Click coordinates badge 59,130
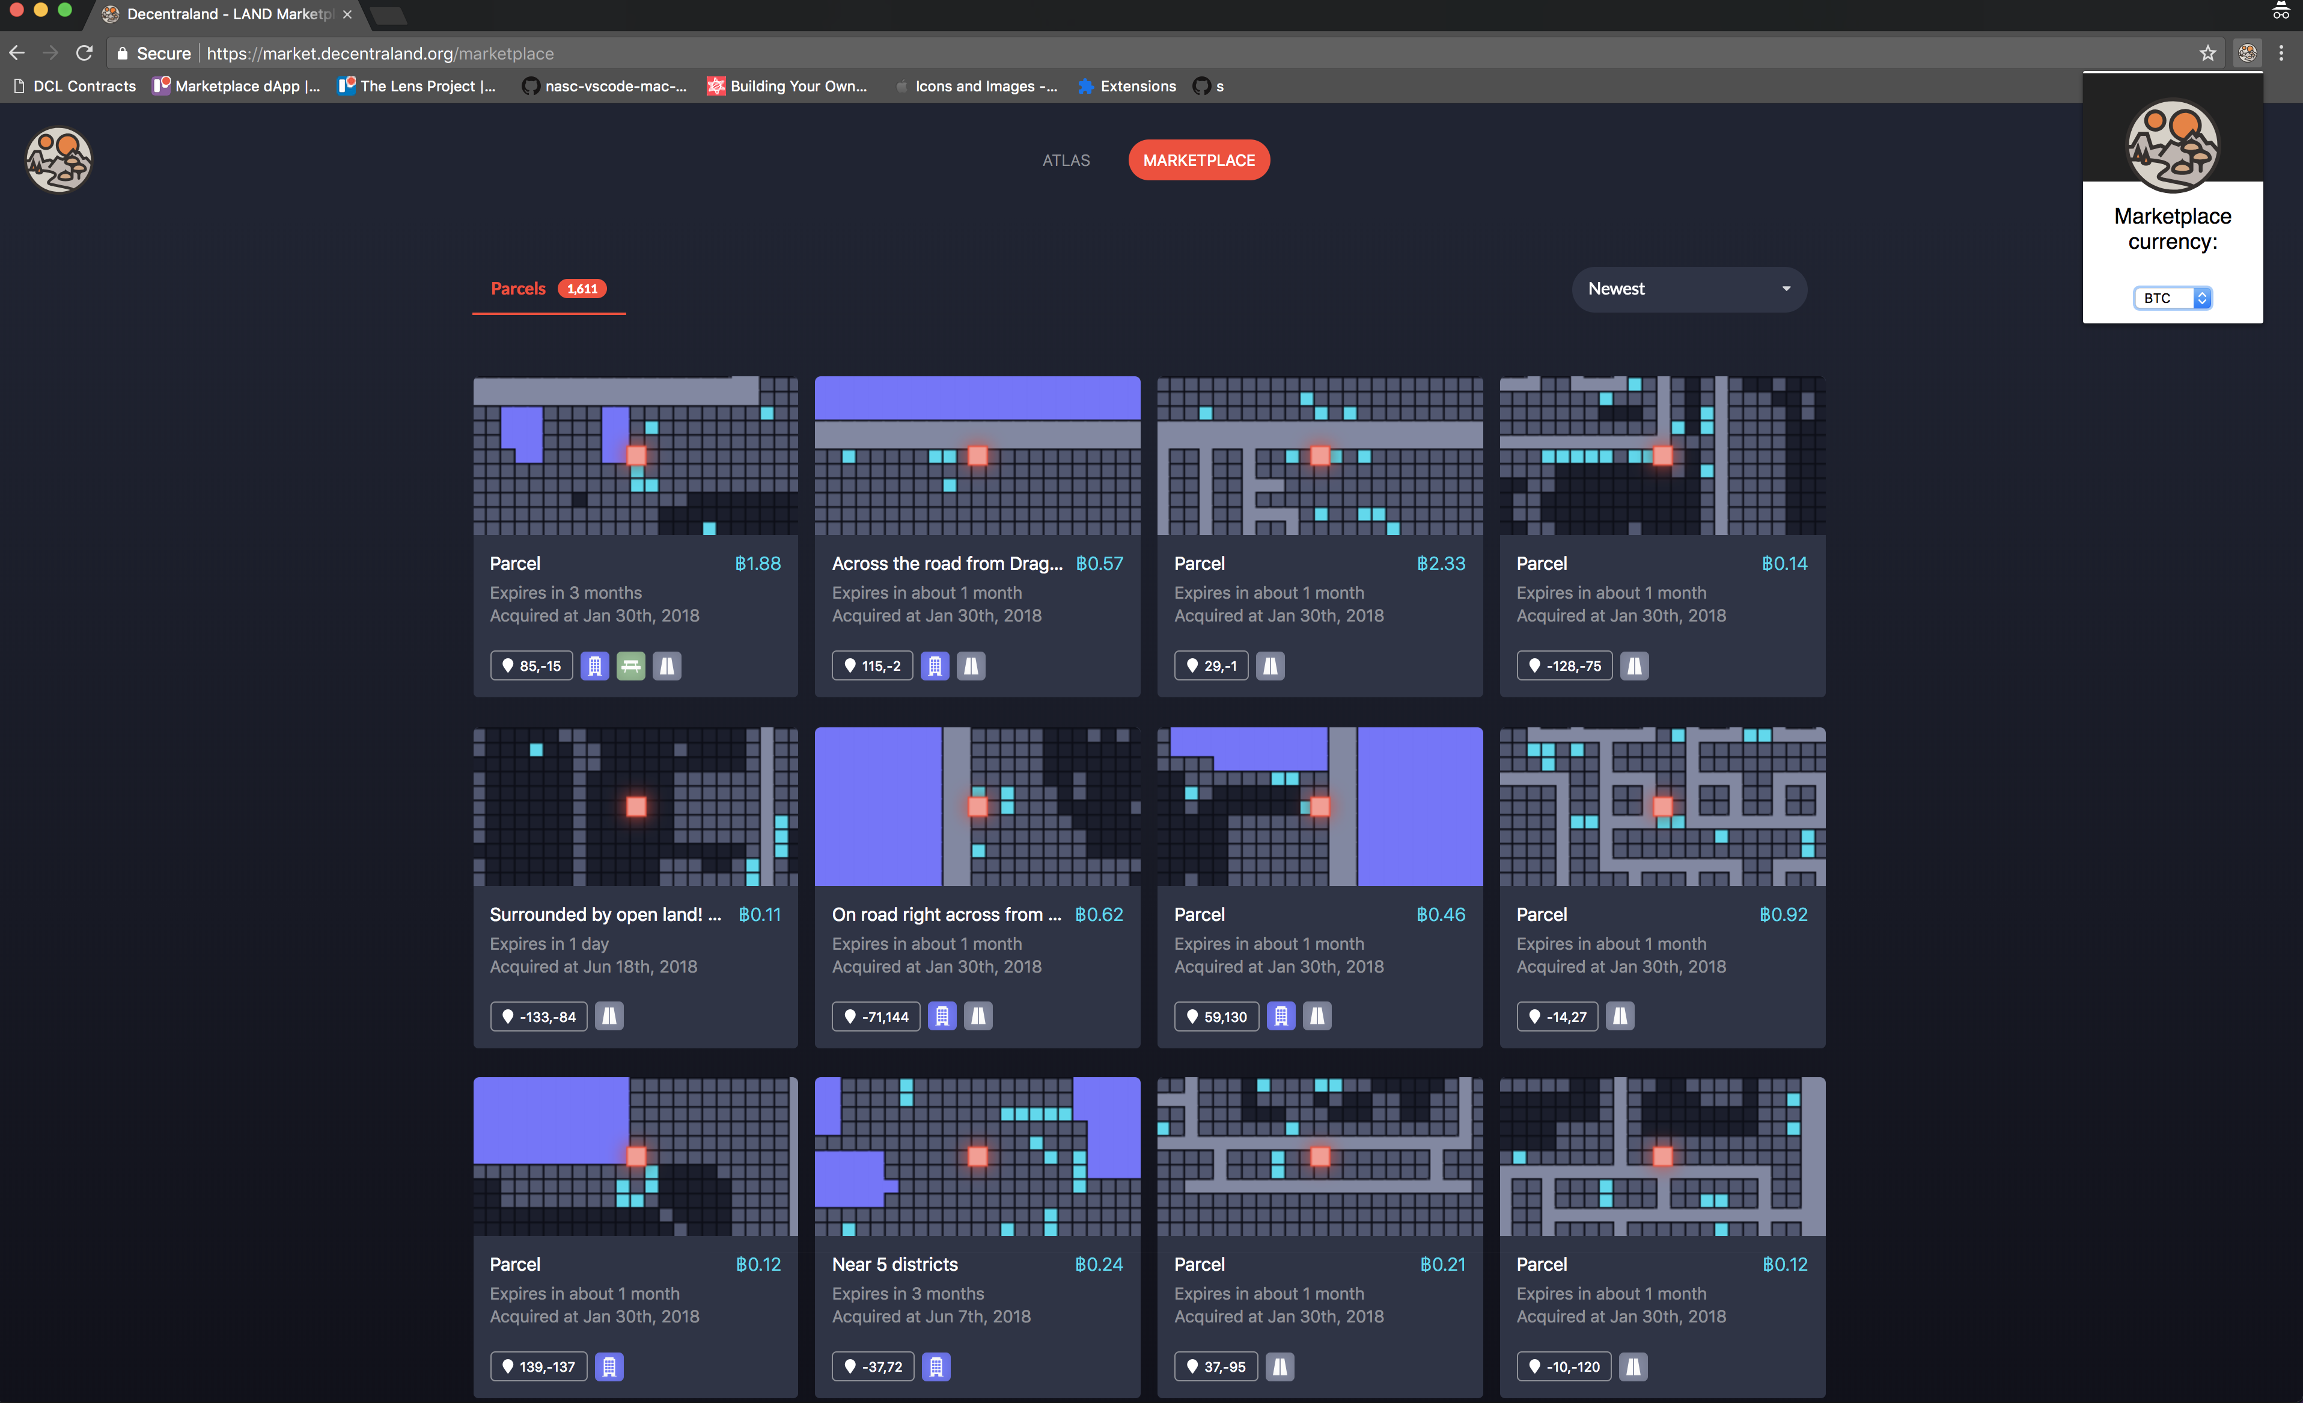2303x1403 pixels. (1216, 1016)
